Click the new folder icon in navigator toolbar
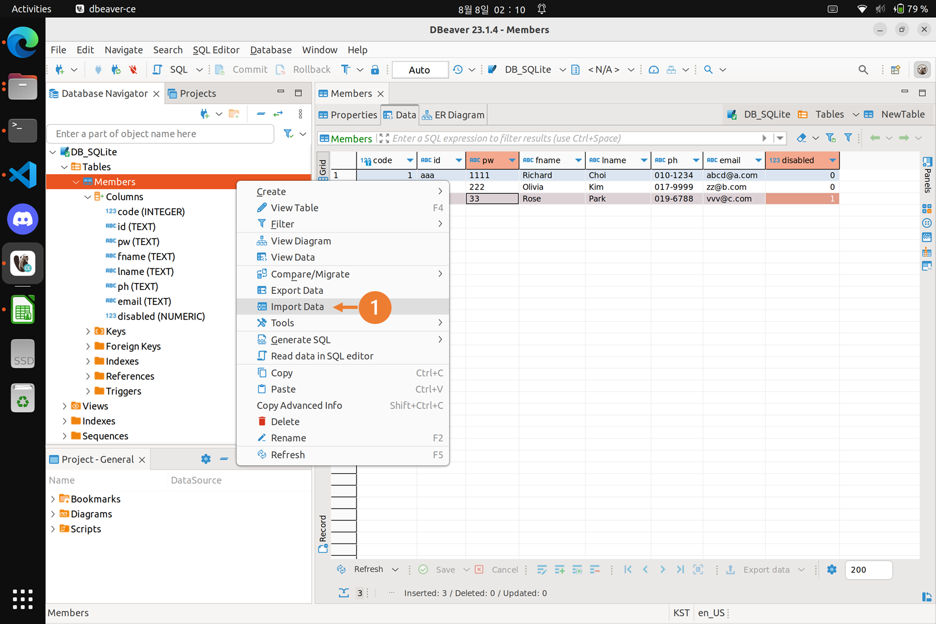 (x=235, y=114)
